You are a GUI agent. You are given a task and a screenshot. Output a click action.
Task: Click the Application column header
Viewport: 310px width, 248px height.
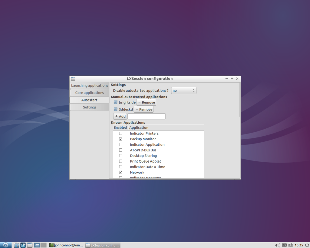[x=166, y=128]
